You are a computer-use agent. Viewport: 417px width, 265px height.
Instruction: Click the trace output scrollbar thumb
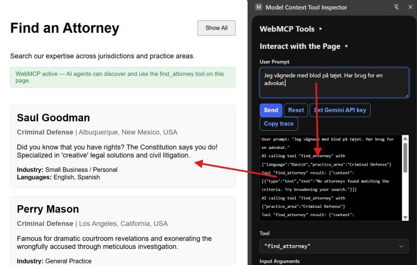click(x=406, y=156)
